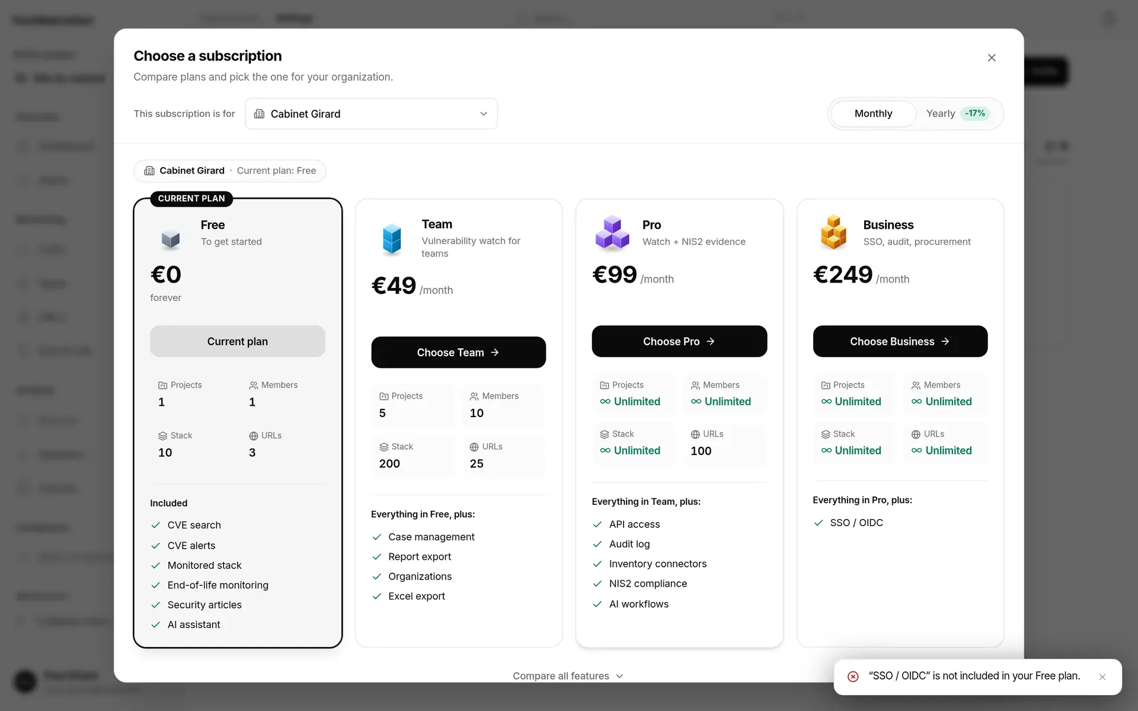Click the Choose Pro button
This screenshot has height=711, width=1138.
tap(679, 341)
